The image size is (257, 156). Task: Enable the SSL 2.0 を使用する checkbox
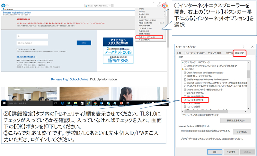[x=185, y=93]
